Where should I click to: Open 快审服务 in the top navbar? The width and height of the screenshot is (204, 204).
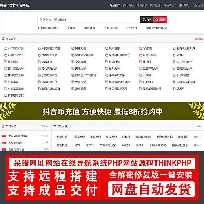click(155, 5)
